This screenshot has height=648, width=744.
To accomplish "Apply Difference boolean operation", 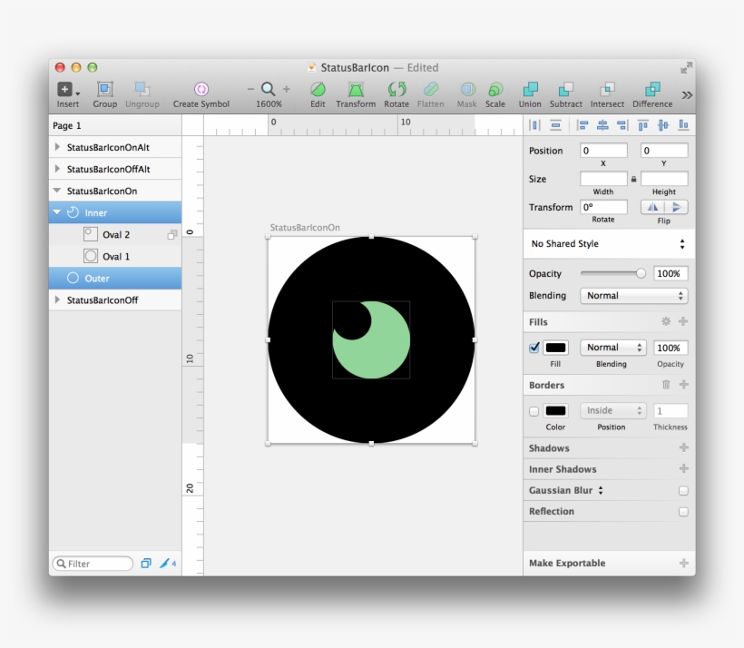I will point(652,90).
